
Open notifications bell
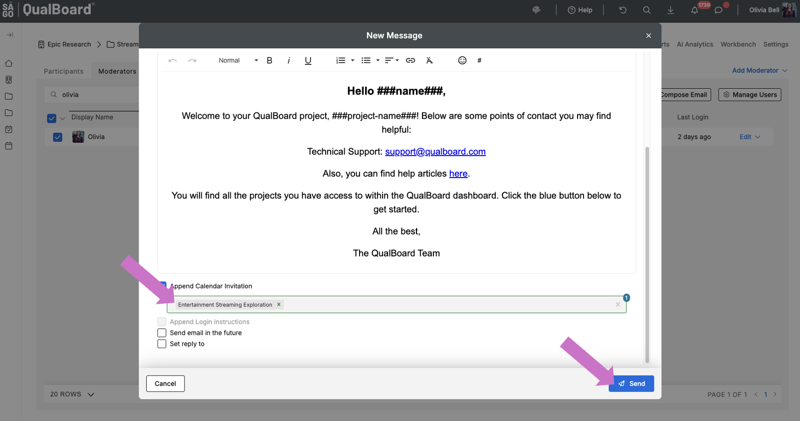coord(695,10)
